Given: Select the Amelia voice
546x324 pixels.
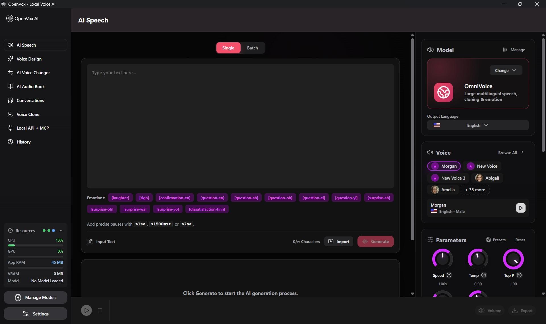Looking at the screenshot, I should coord(443,190).
